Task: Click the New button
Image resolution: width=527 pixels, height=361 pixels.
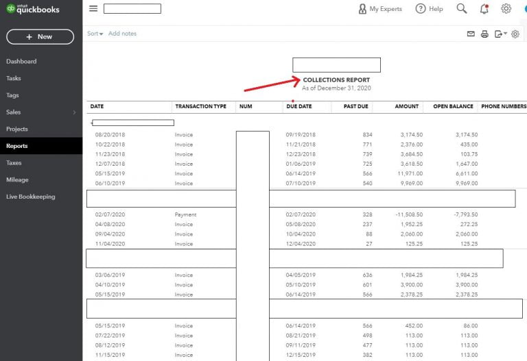Action: pos(40,37)
